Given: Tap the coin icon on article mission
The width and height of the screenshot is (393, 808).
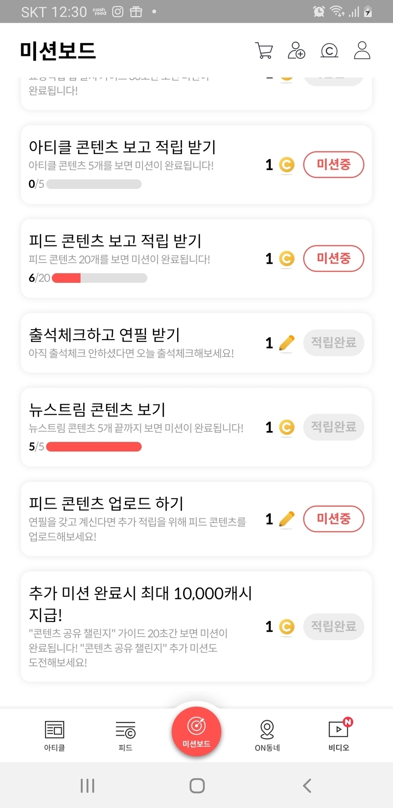Looking at the screenshot, I should click(x=286, y=165).
